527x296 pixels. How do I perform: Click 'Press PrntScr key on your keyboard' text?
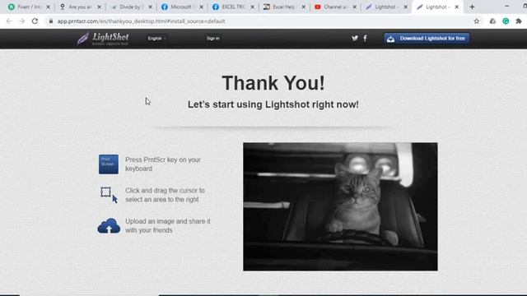tap(163, 164)
